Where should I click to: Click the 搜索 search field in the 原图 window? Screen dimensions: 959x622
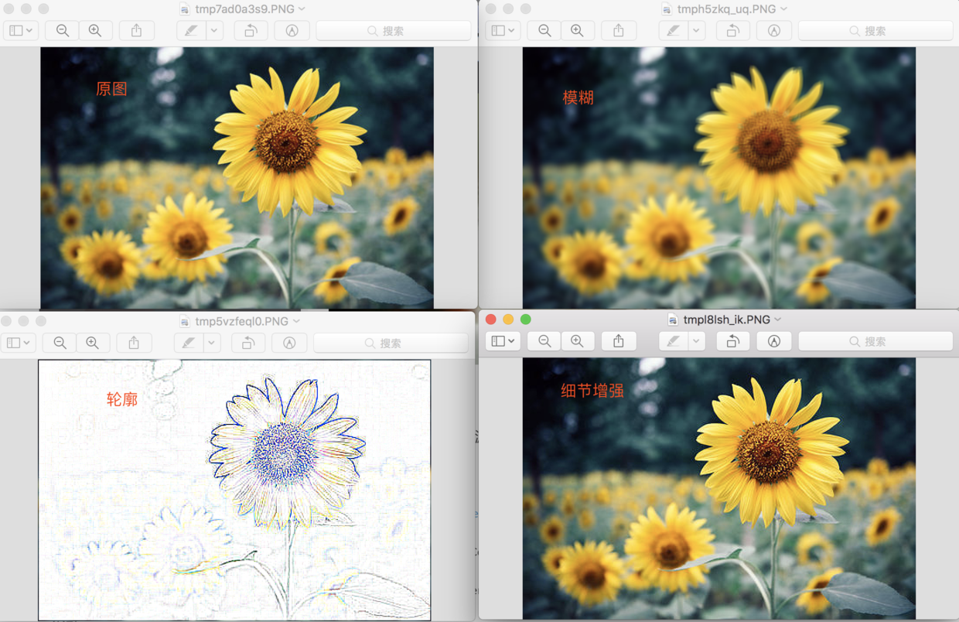[x=394, y=30]
